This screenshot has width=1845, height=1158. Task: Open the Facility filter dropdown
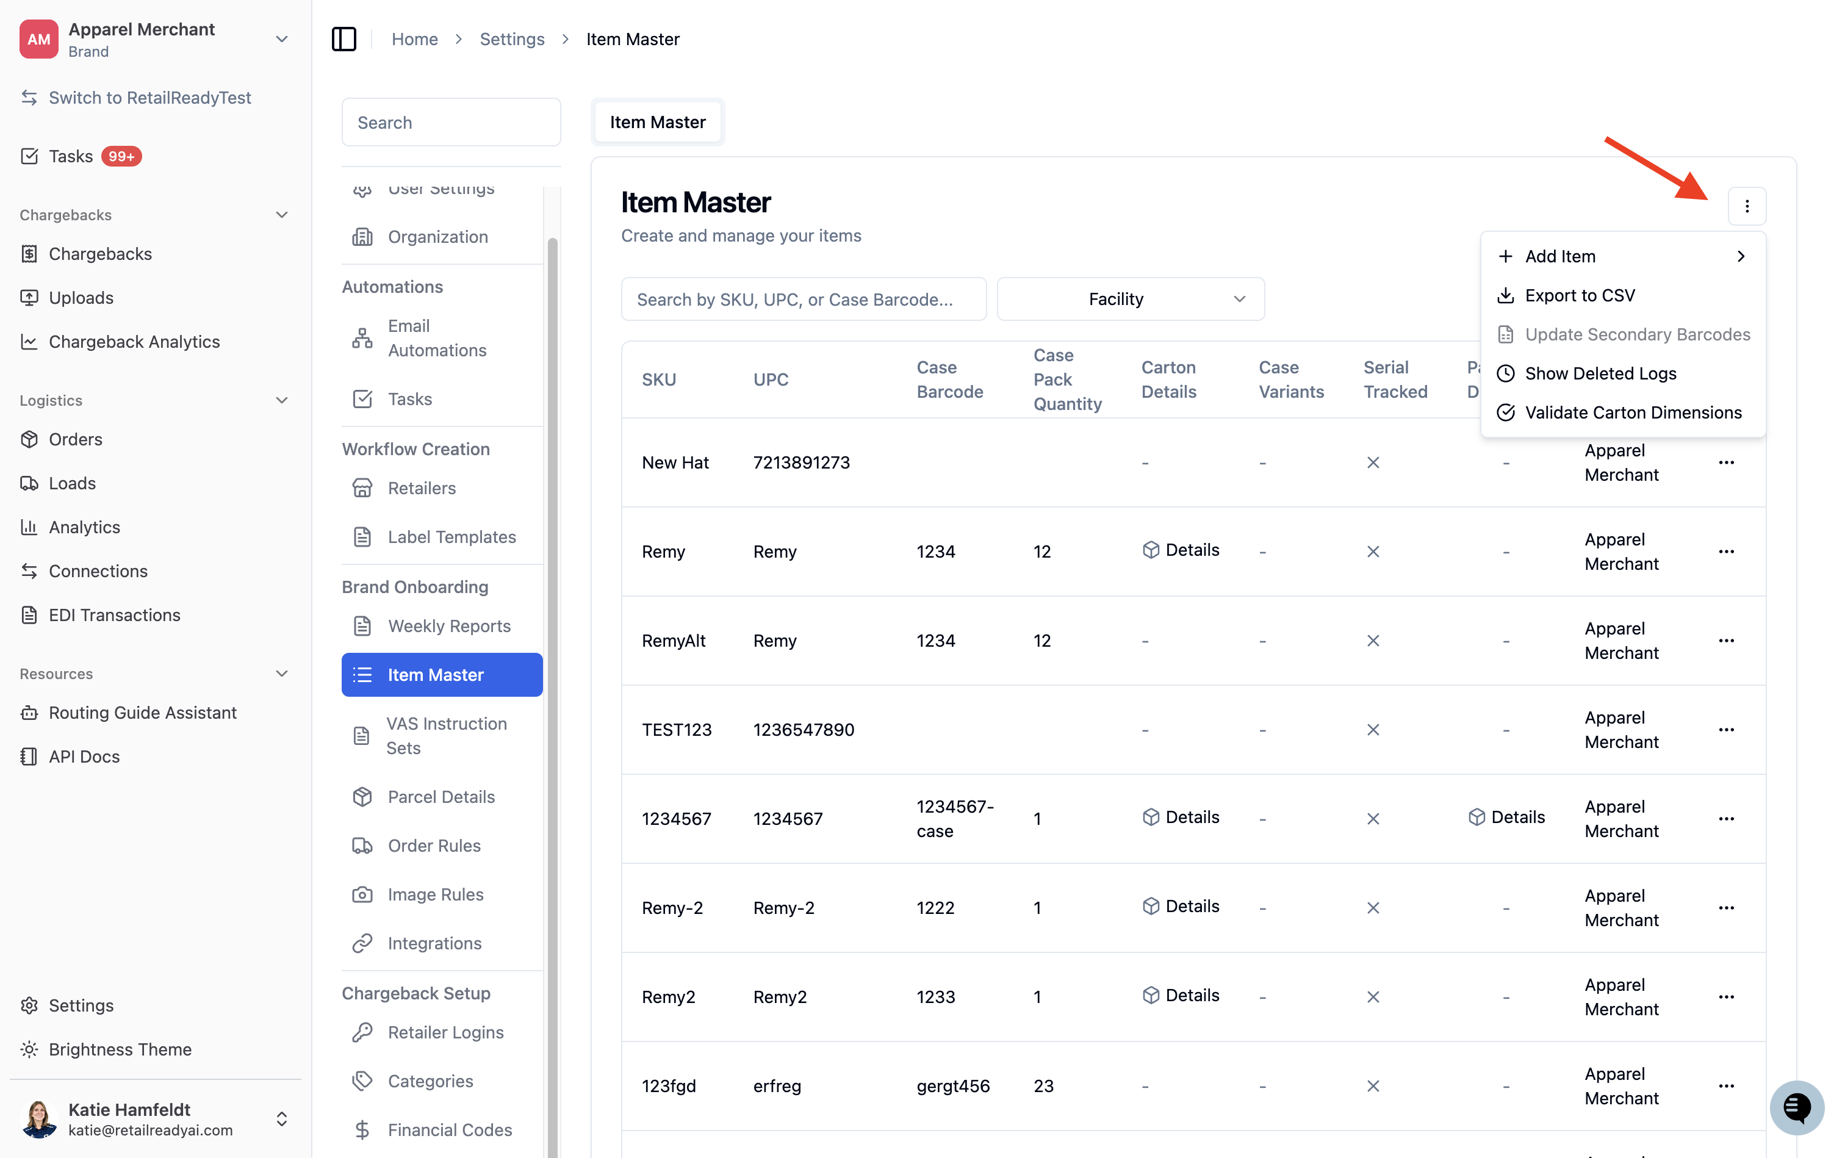(1131, 300)
